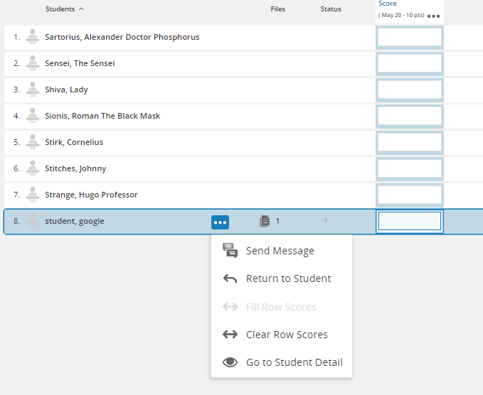Click the blue three-dot button on google student row
This screenshot has width=483, height=395.
pos(220,222)
